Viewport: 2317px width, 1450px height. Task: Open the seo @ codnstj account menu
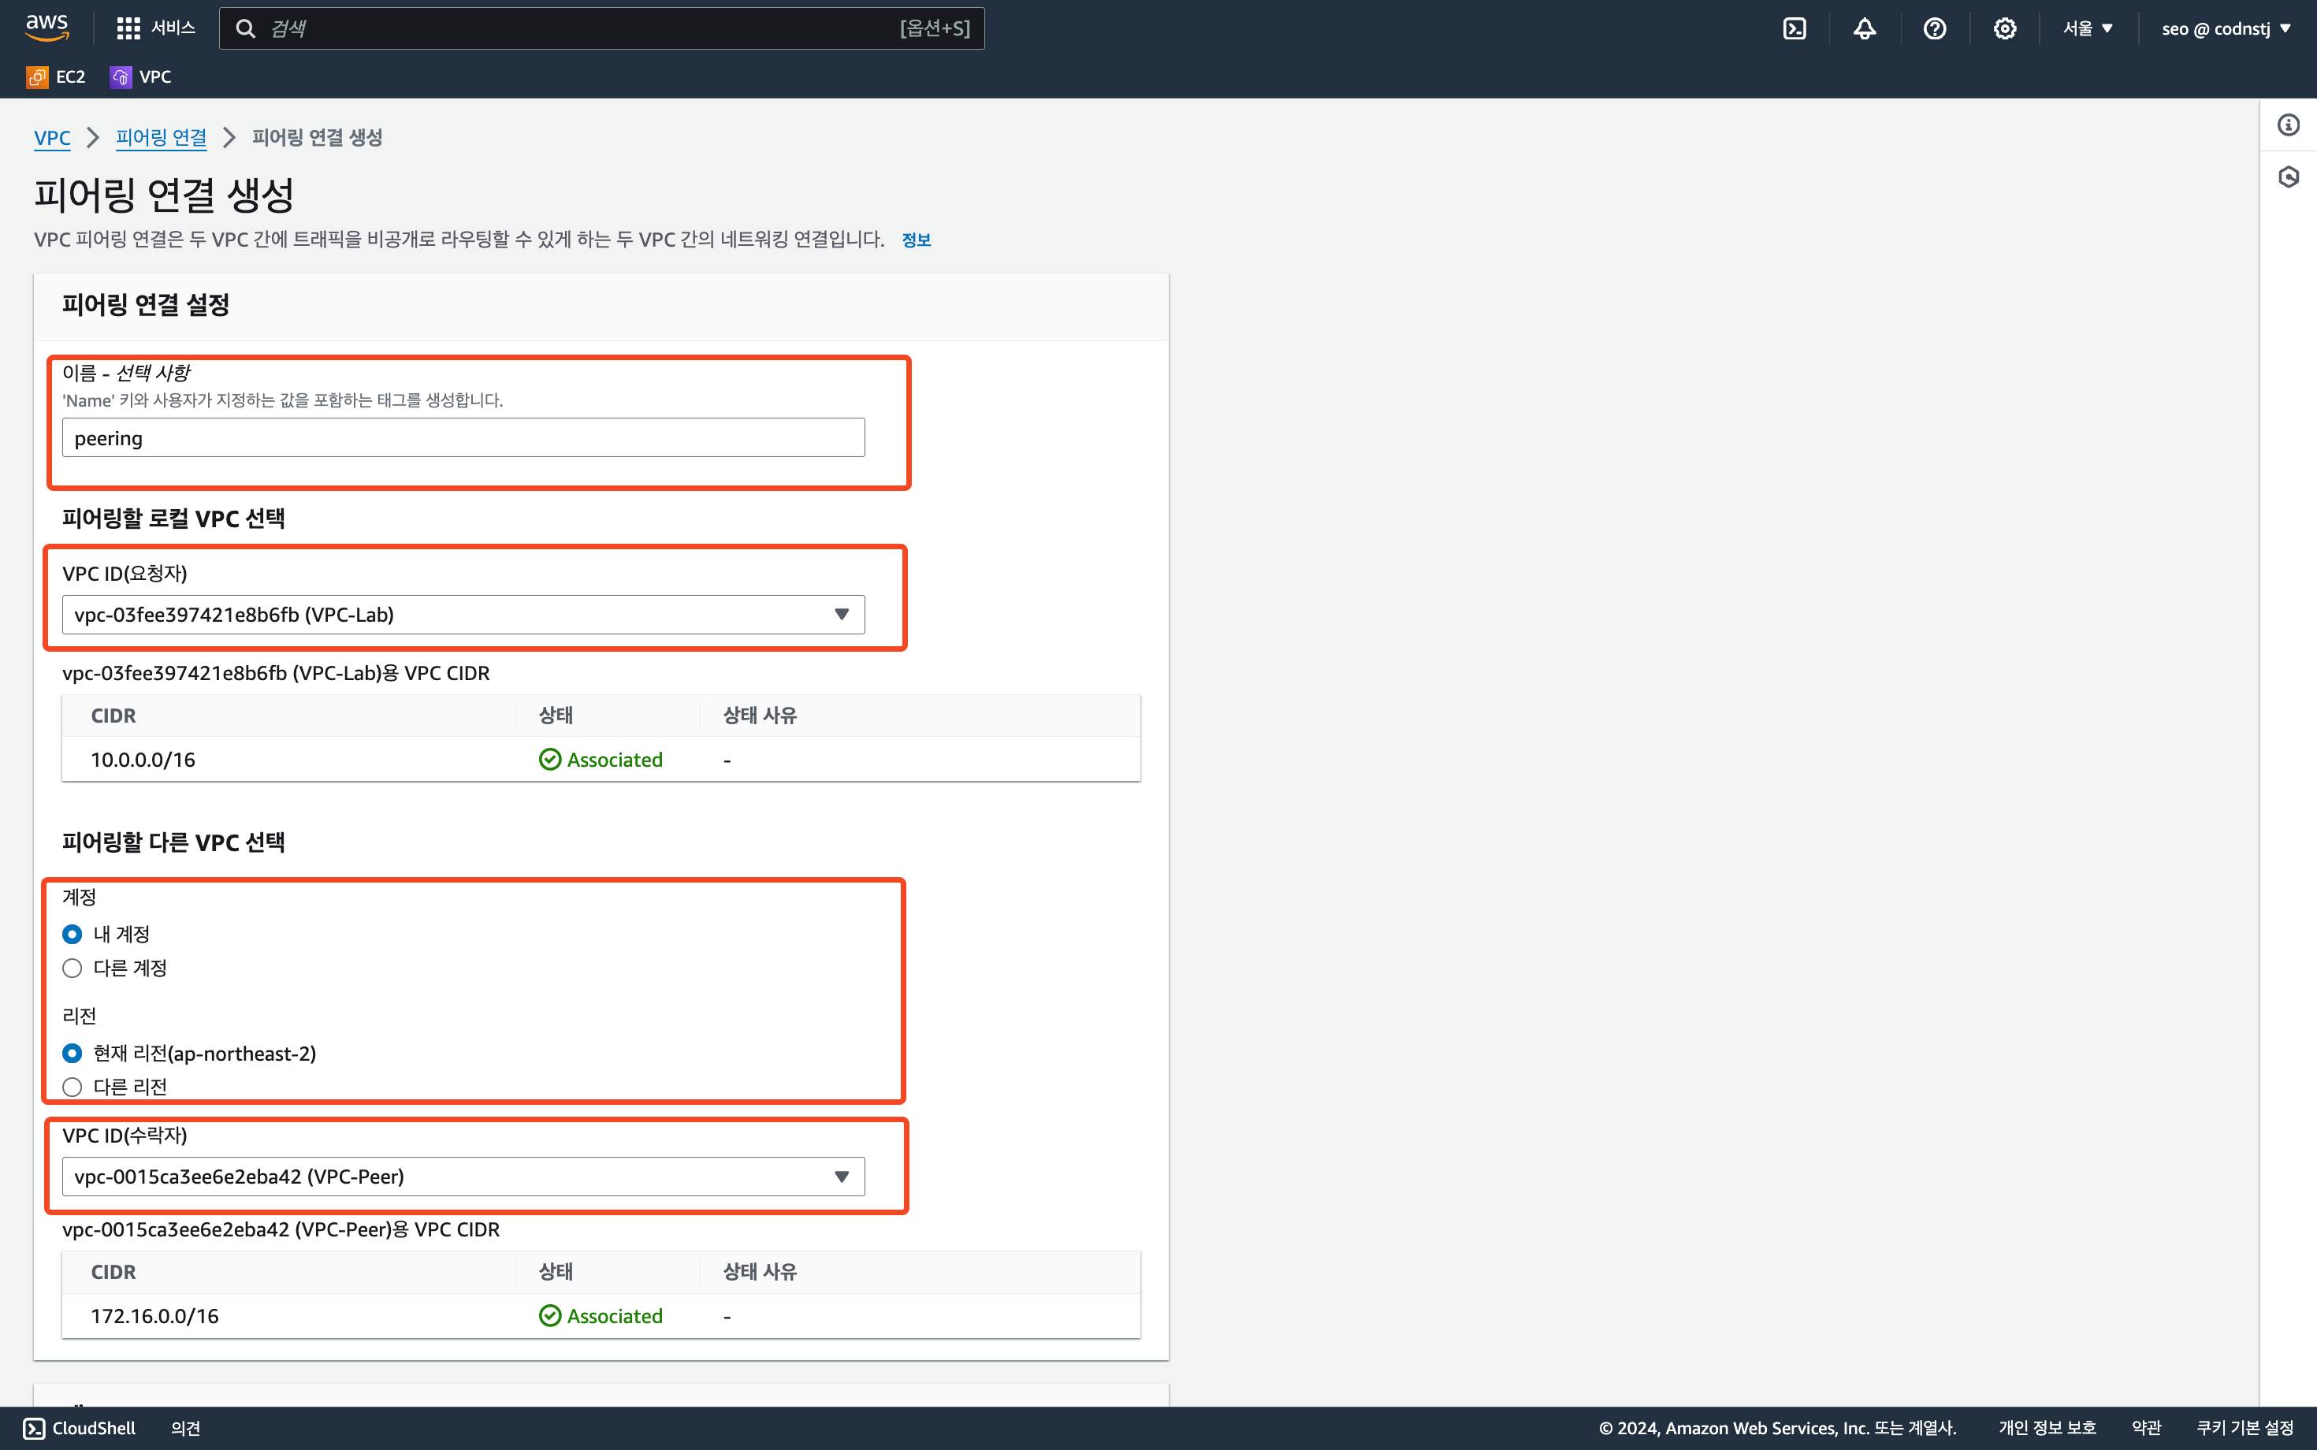coord(2225,29)
